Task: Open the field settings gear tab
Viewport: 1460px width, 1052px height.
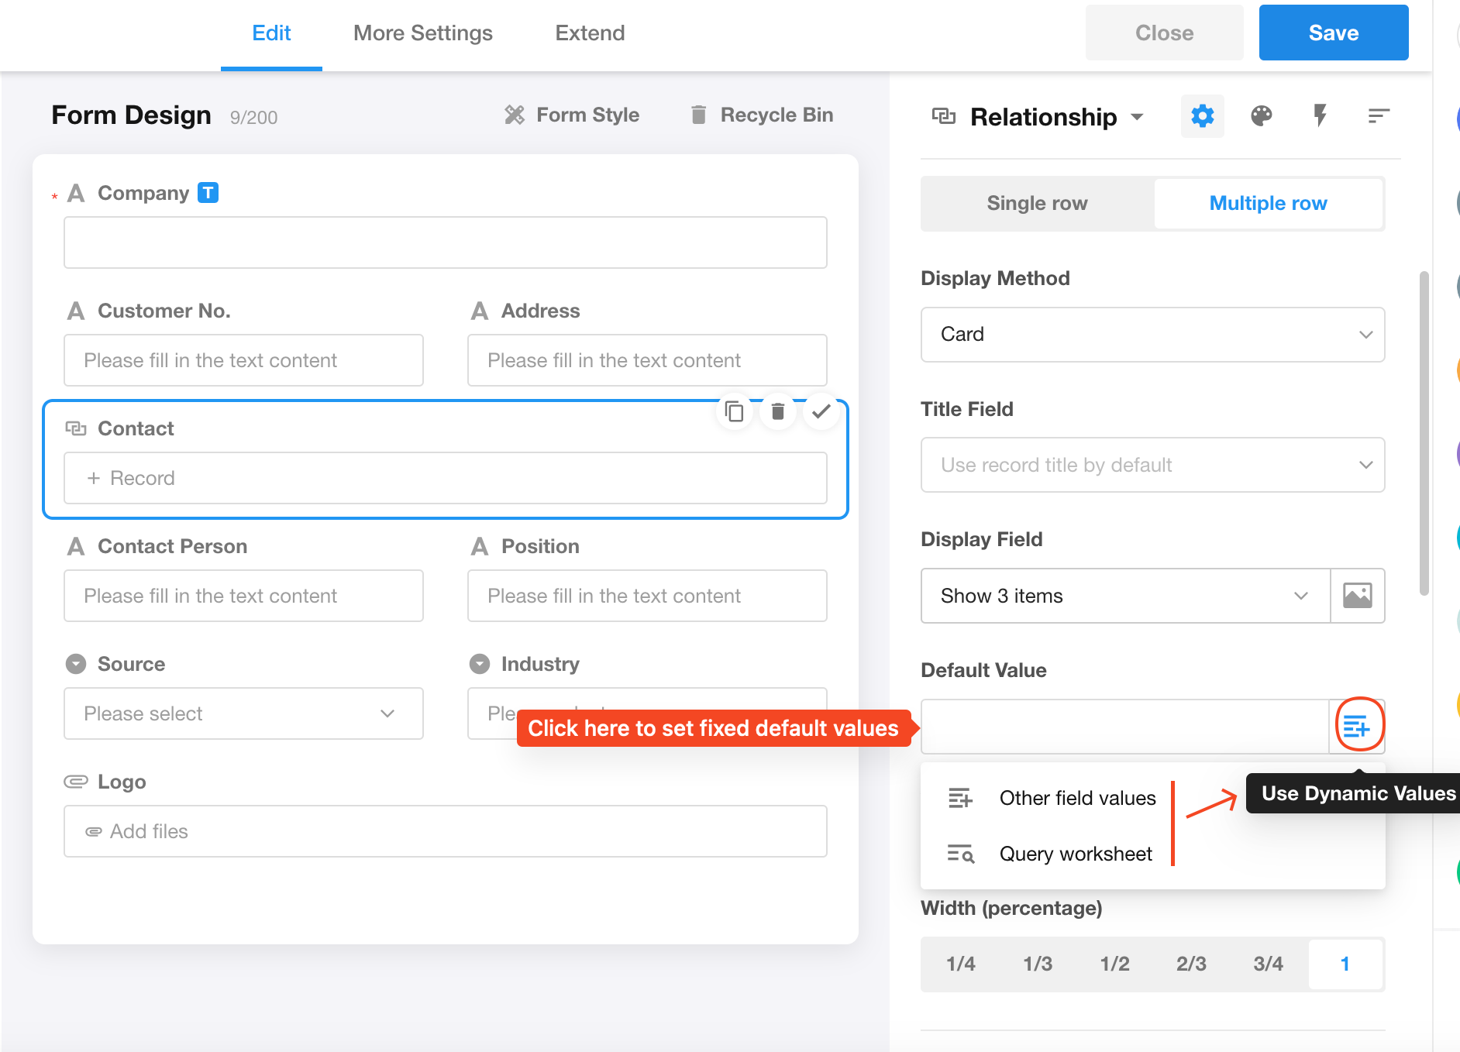Action: tap(1202, 116)
